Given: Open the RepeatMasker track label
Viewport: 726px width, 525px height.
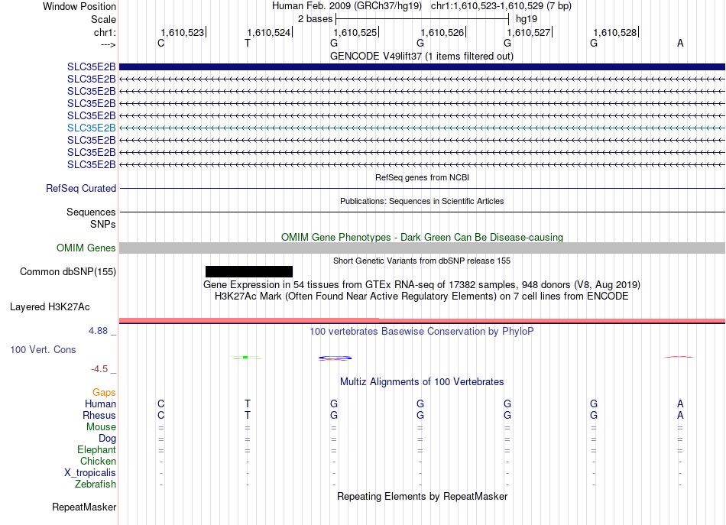Looking at the screenshot, I should pos(84,507).
